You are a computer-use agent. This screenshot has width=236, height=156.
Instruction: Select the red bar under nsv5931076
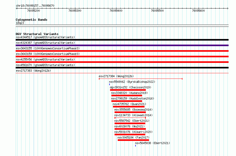(x=130, y=135)
